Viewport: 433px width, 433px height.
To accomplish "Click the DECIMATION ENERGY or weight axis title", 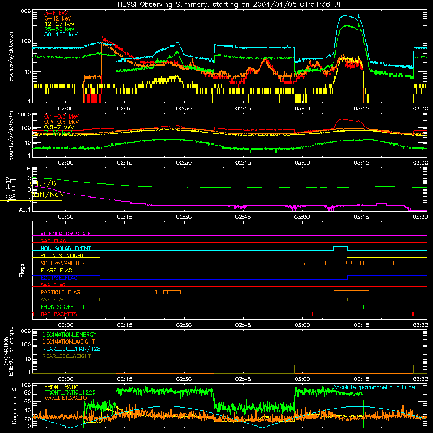I will (8, 351).
